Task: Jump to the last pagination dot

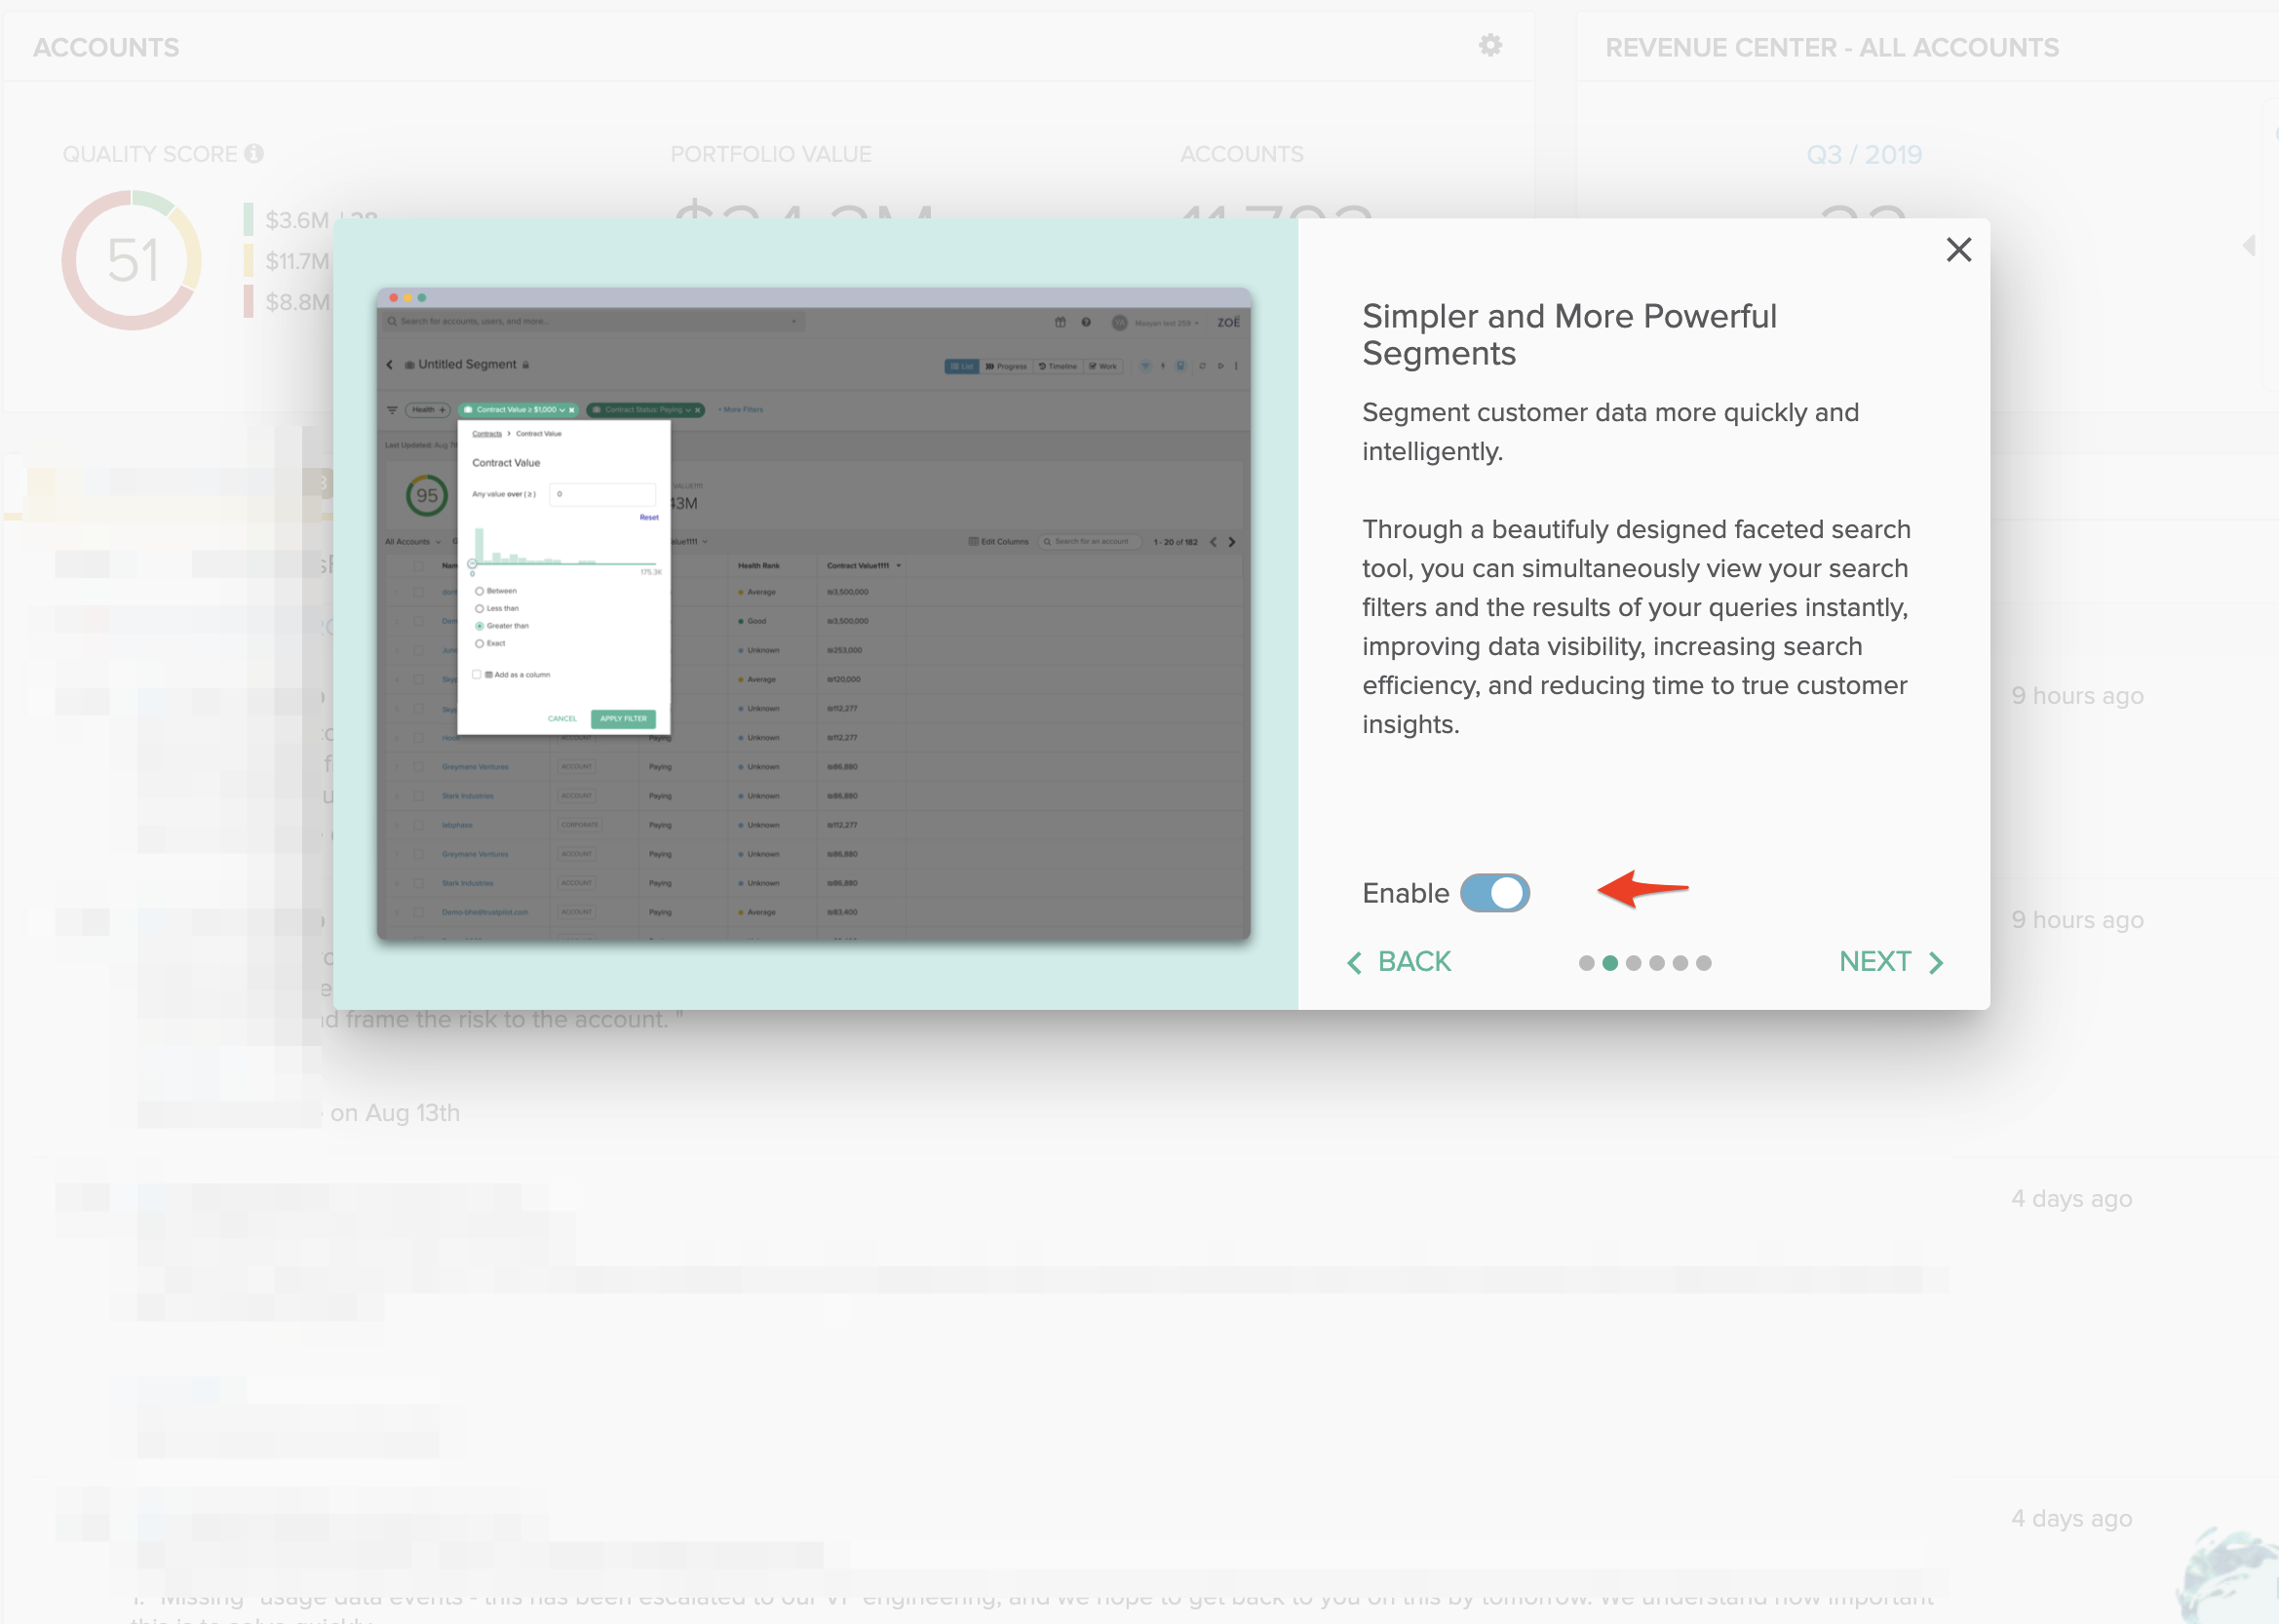Action: [1704, 963]
